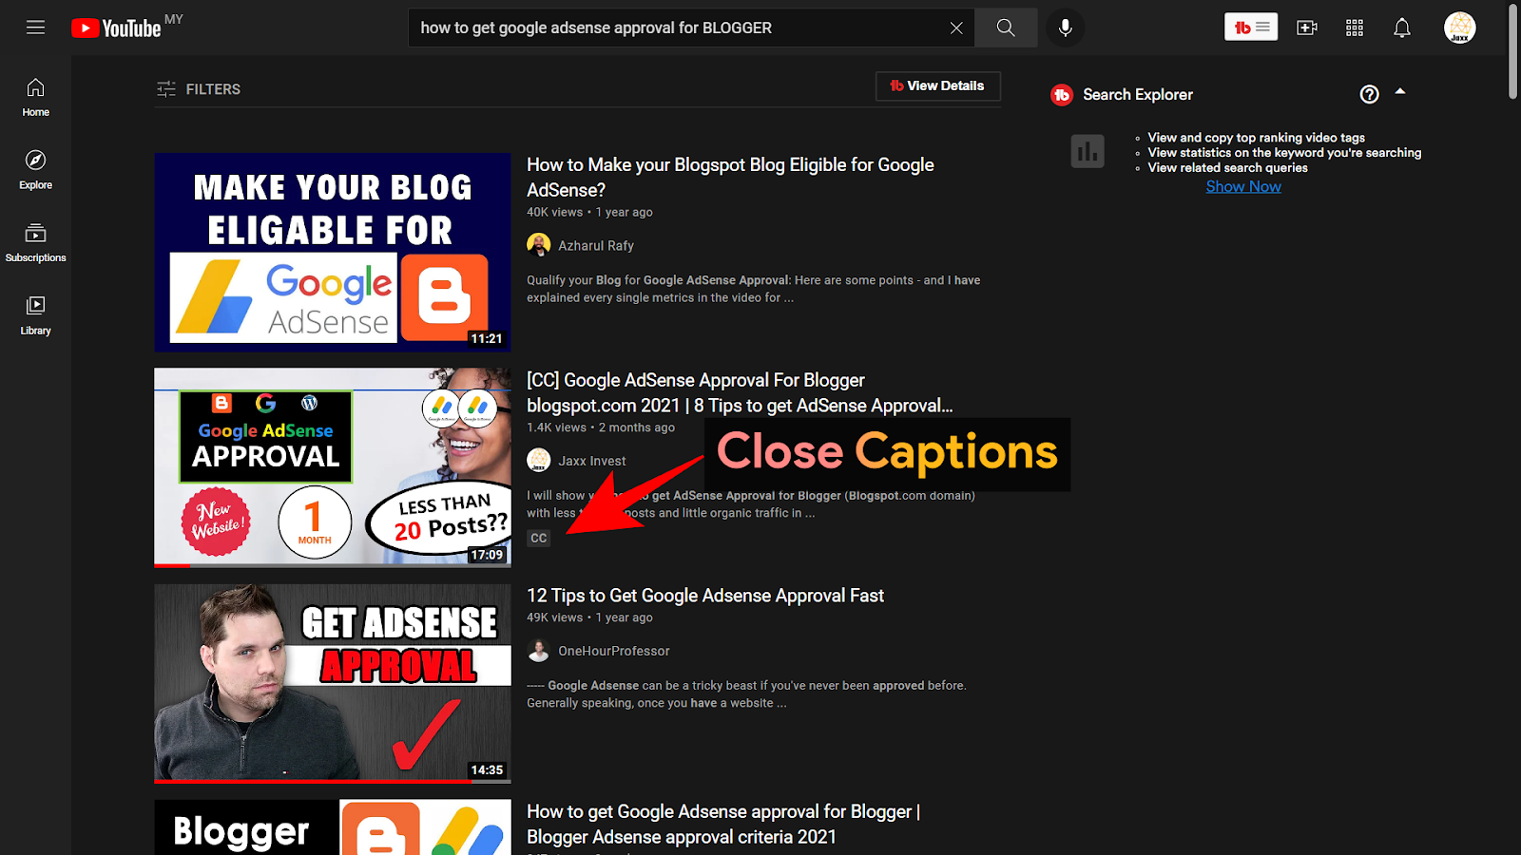Click the Search Explorer bar chart icon
The image size is (1521, 855).
[1088, 151]
